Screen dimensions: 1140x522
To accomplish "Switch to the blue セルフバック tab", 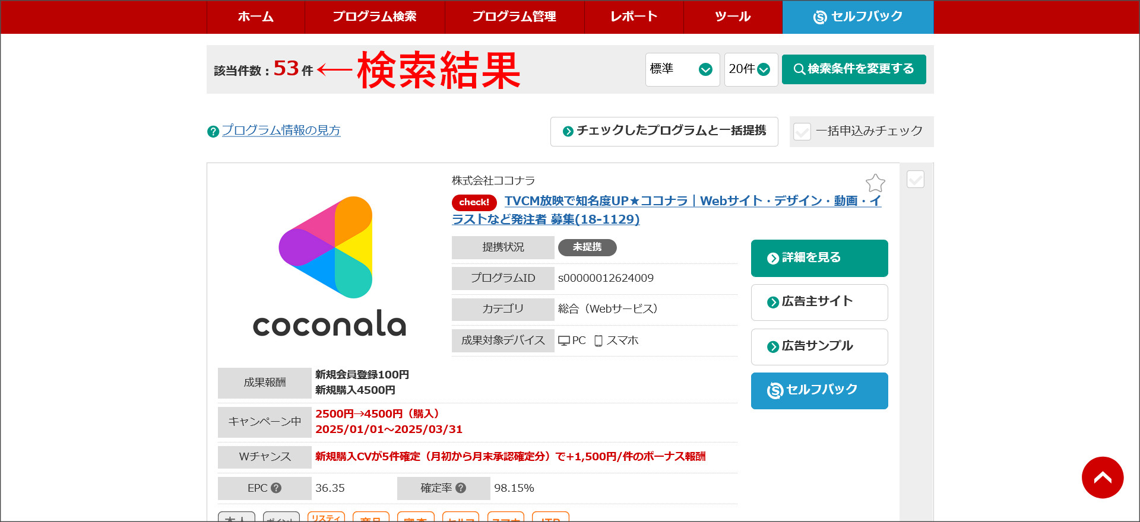I will 858,17.
